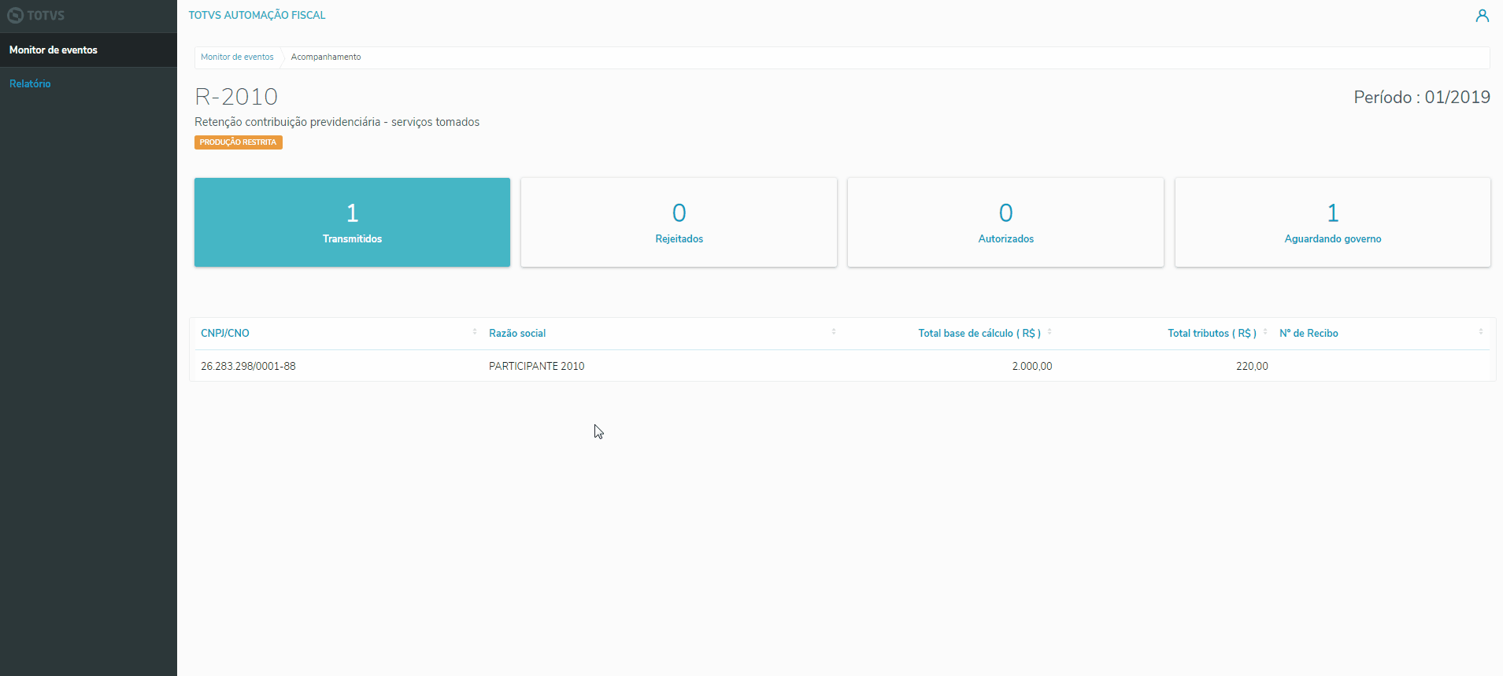Image resolution: width=1503 pixels, height=676 pixels.
Task: Select the PARTICIPANTE 2010 cell
Action: pyautogui.click(x=536, y=366)
